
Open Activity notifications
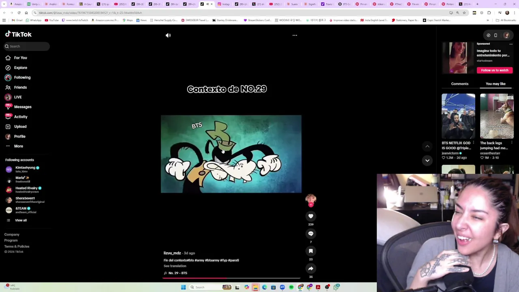click(16, 117)
